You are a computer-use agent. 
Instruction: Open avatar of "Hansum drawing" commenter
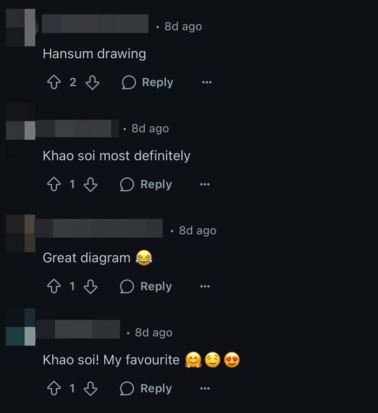(x=21, y=28)
